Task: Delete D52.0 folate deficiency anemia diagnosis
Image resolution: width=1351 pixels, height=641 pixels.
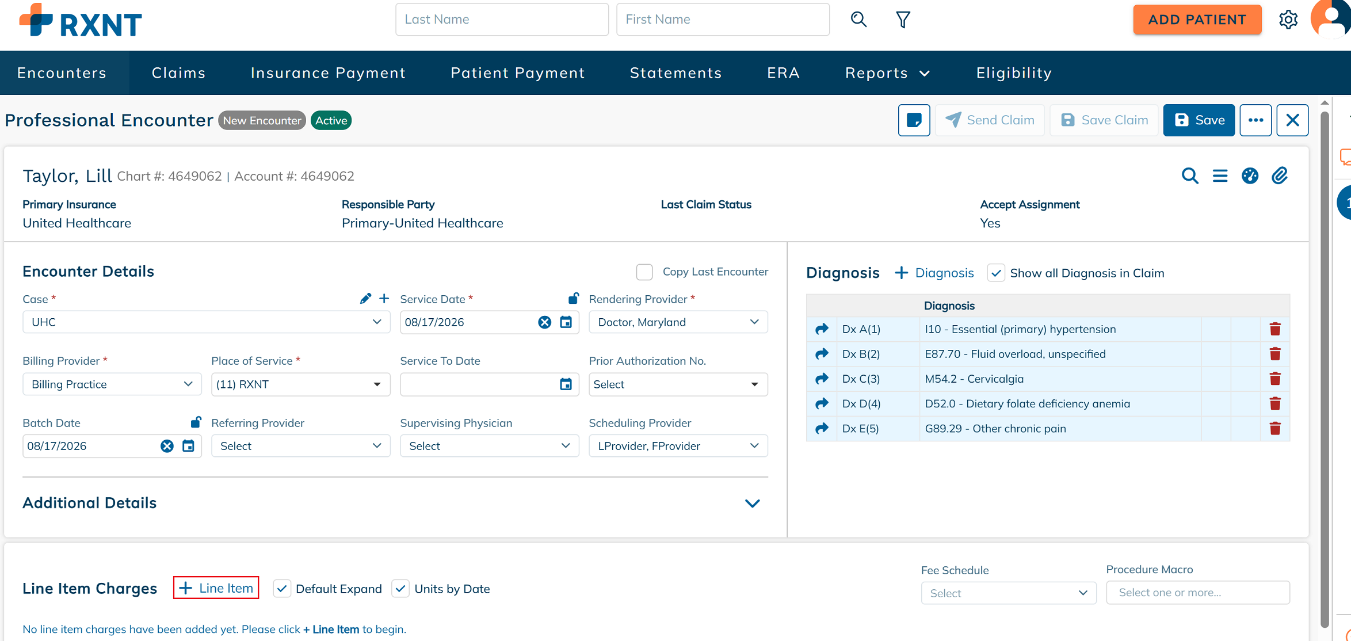Action: (x=1275, y=403)
